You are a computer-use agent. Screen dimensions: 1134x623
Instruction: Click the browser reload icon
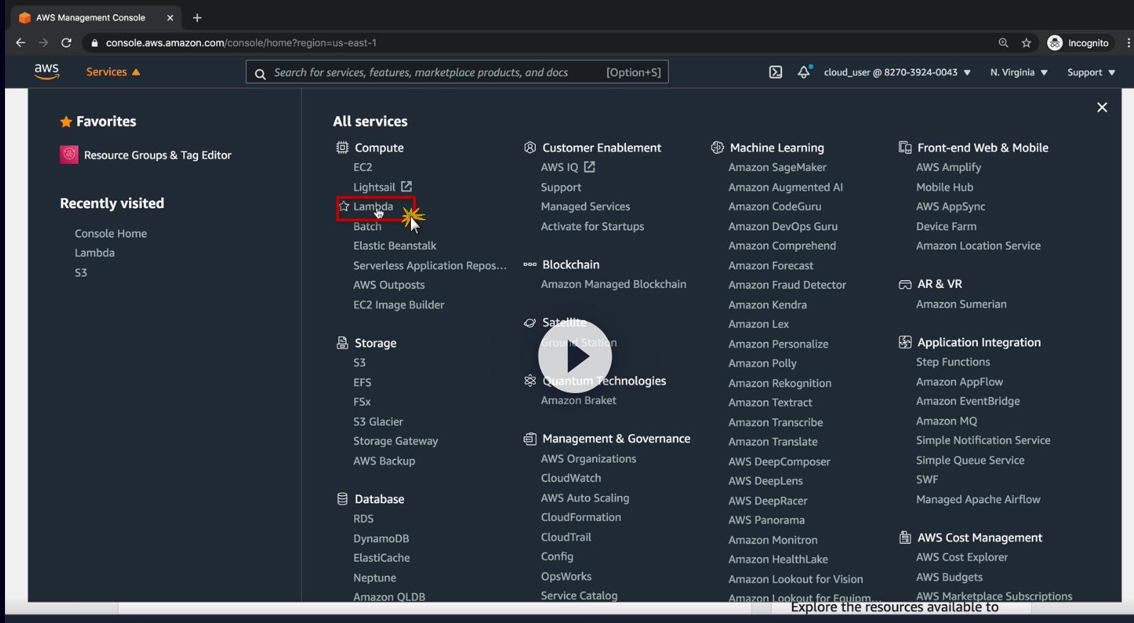(66, 43)
